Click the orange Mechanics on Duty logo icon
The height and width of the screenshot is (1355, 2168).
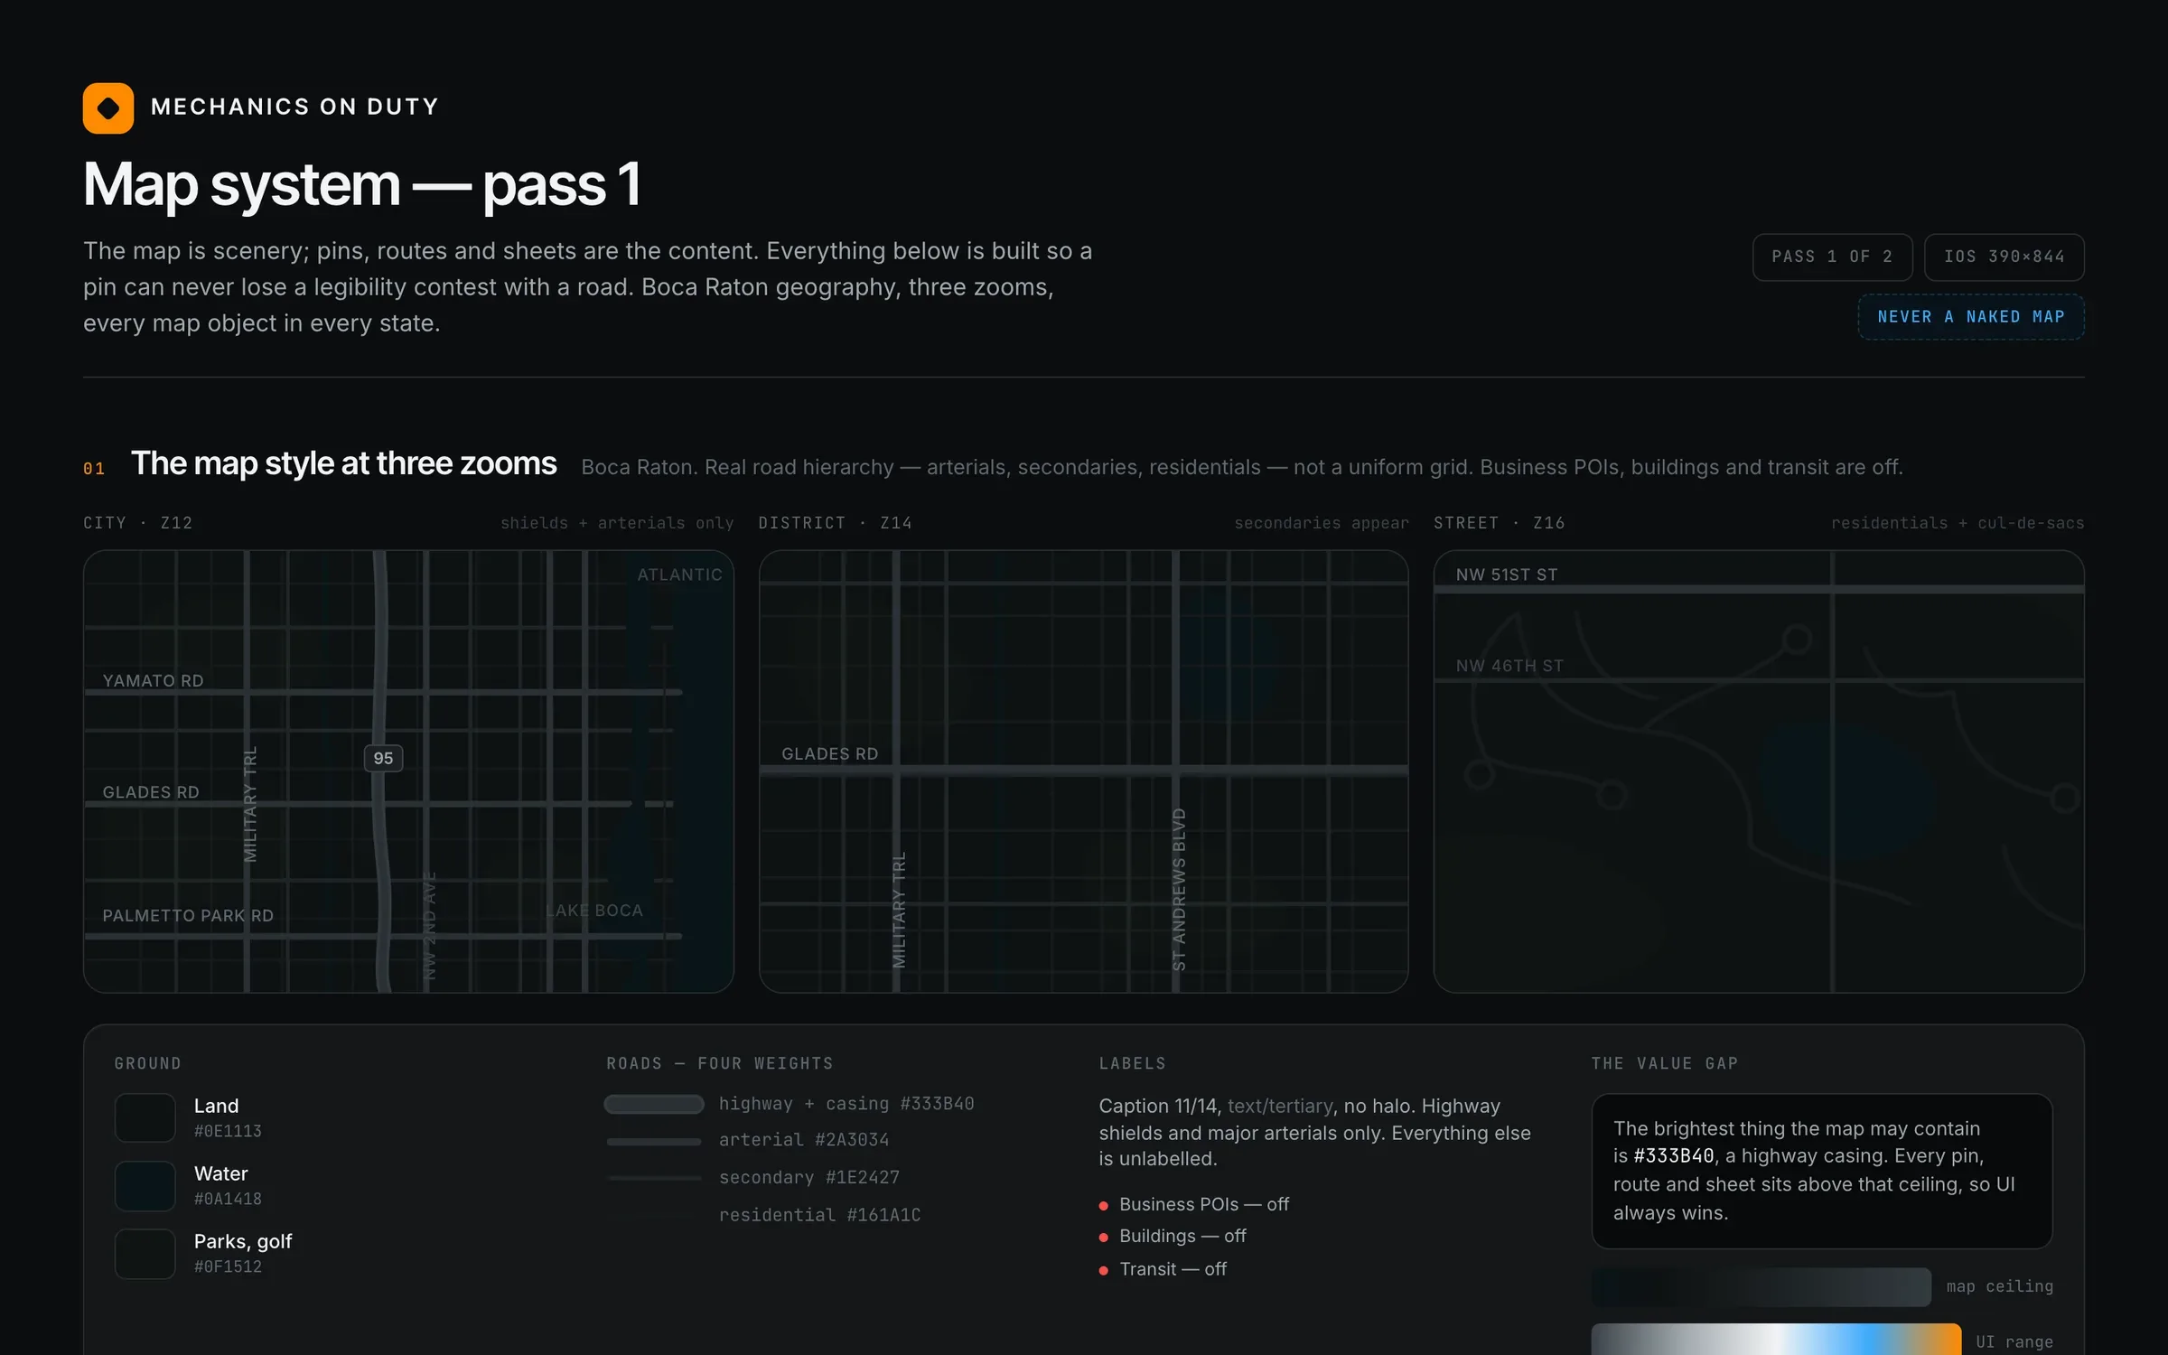click(x=108, y=107)
